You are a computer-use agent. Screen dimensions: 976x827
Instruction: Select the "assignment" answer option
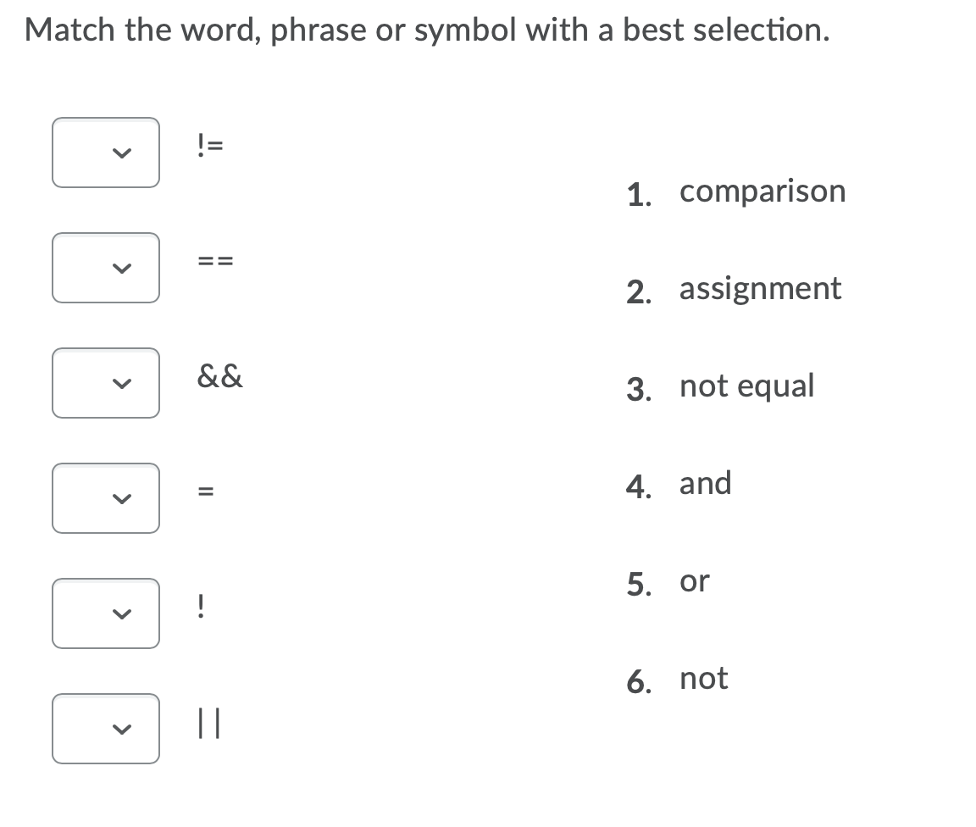[x=760, y=289]
